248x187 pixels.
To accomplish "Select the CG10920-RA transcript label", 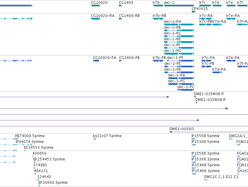I will [103, 16].
